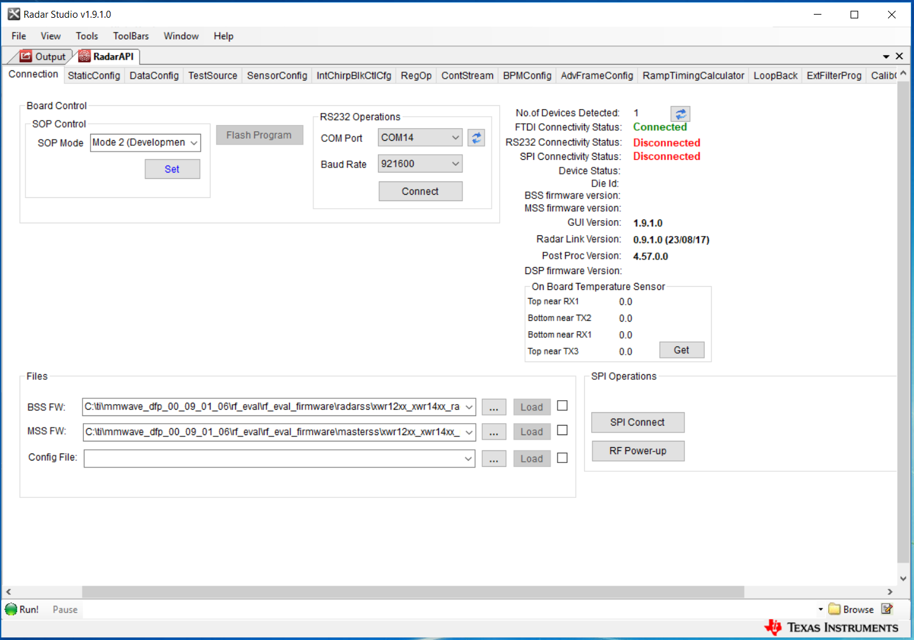The width and height of the screenshot is (914, 640).
Task: Switch to the IntChirpBlkCtlCfg tab
Action: pyautogui.click(x=354, y=75)
